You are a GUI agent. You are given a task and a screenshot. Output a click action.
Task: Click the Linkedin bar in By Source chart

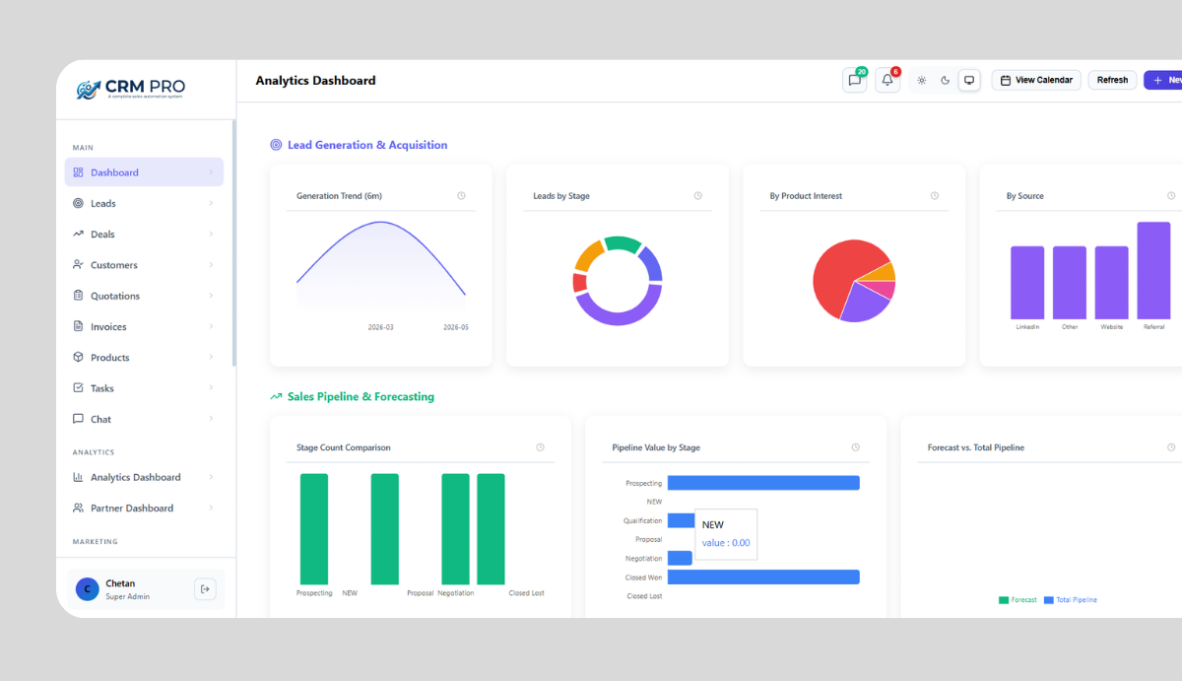tap(1027, 283)
